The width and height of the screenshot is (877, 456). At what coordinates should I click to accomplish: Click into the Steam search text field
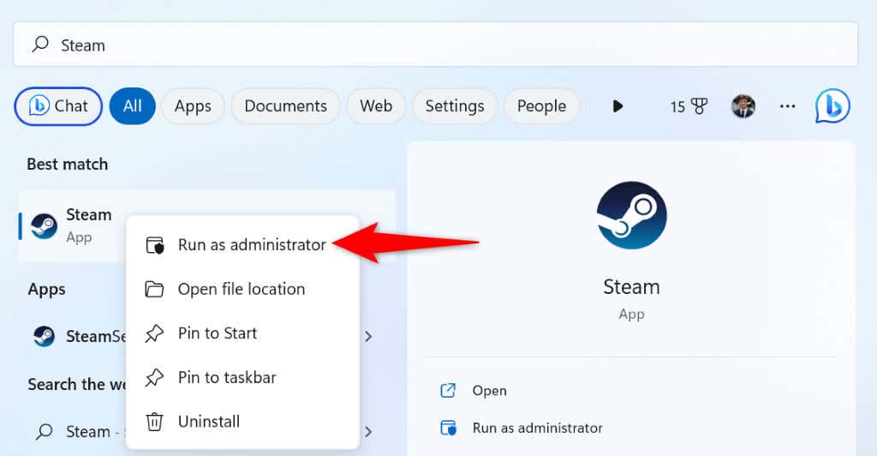click(x=428, y=45)
